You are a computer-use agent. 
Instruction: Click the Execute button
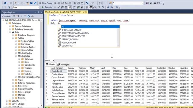point(47,7)
